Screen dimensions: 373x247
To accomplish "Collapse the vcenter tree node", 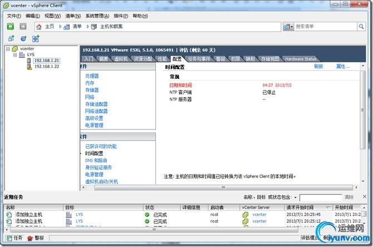I will tap(8, 49).
